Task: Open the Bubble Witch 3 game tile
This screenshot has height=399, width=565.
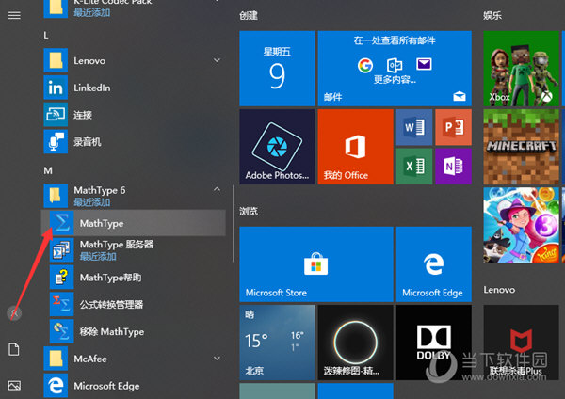Action: tap(521, 225)
